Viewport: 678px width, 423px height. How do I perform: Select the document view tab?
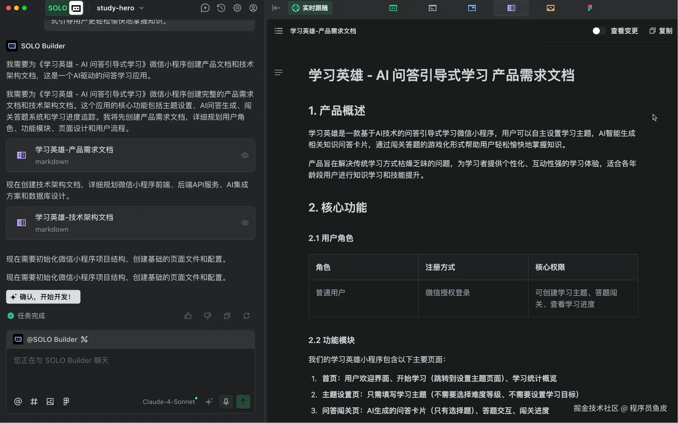511,8
